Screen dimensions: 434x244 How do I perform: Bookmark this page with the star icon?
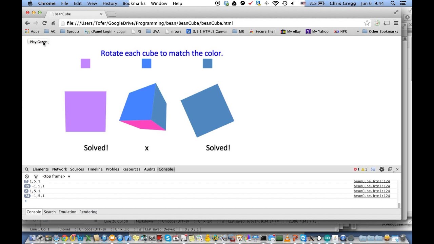coord(367,23)
